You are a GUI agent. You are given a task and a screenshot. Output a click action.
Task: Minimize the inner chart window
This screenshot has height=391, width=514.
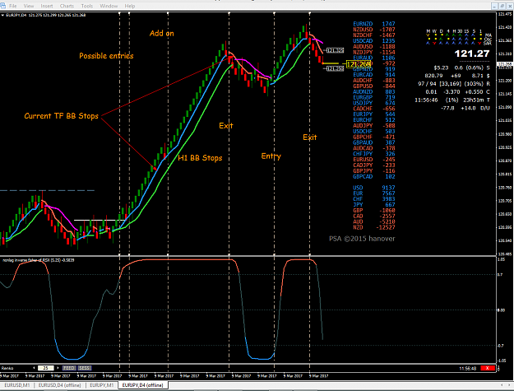tap(494, 6)
